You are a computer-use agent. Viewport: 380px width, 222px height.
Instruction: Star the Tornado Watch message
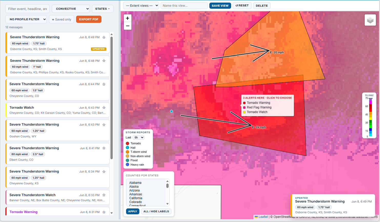(104, 108)
